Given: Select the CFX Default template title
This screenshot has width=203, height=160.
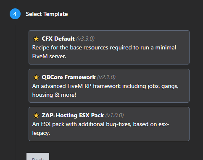Looking at the screenshot, I should coord(58,39).
